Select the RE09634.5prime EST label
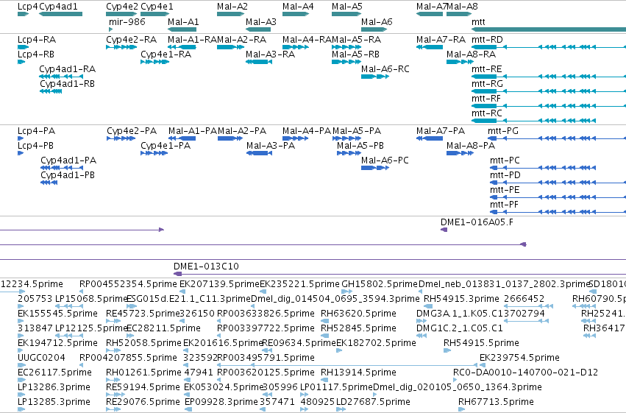This screenshot has height=413, width=626. pos(299,343)
